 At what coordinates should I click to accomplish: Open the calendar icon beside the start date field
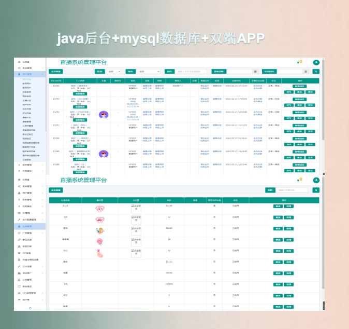(x=255, y=72)
